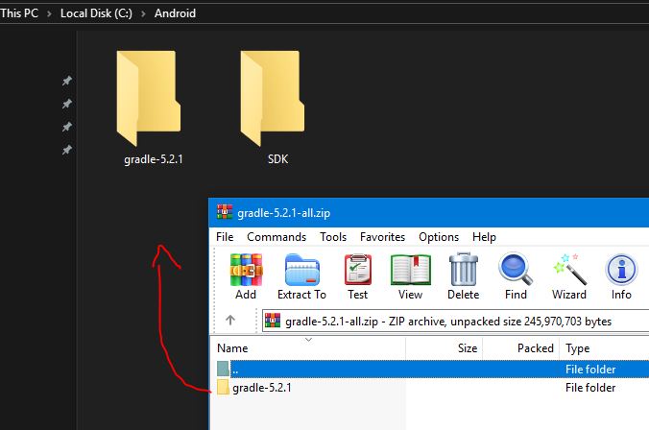Open the Favorites menu
The height and width of the screenshot is (430, 649).
coord(382,237)
